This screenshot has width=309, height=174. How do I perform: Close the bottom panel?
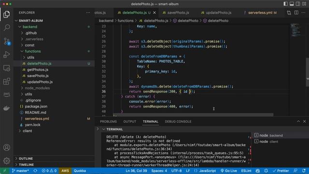pos(305,121)
